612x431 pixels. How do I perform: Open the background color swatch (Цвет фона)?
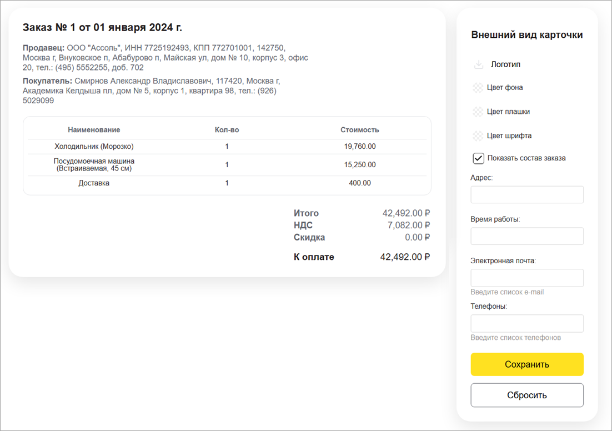tap(478, 88)
